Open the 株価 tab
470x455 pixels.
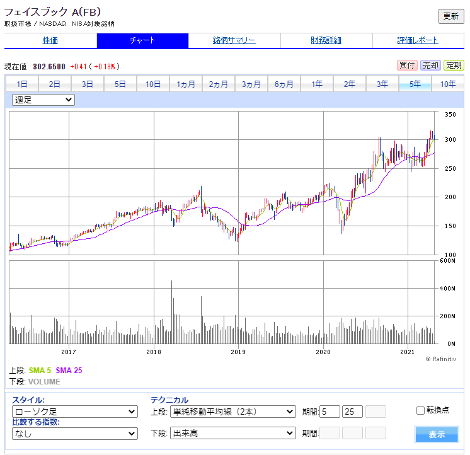(50, 40)
